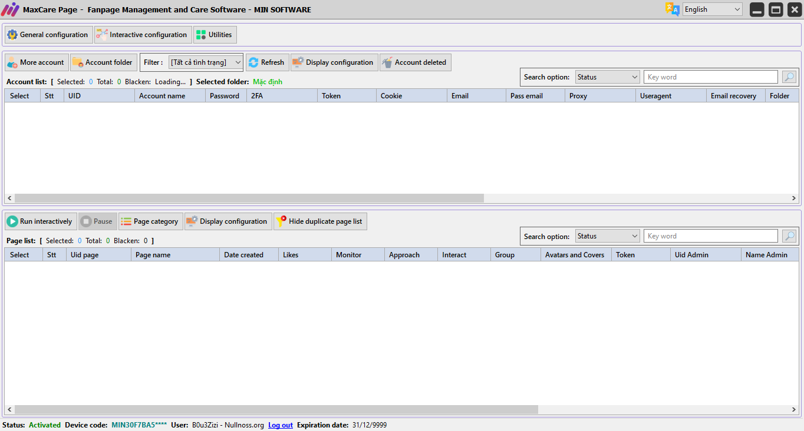
Task: Expand the account status Filter dropdown
Action: coord(206,62)
